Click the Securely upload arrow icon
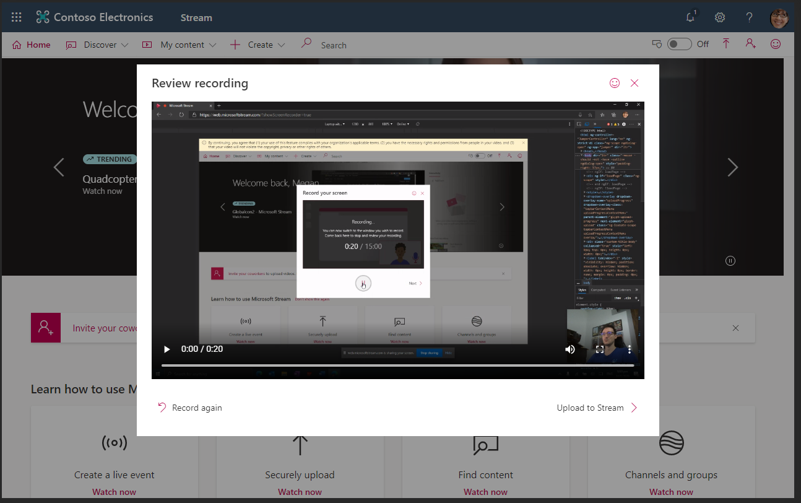801x503 pixels. (300, 445)
